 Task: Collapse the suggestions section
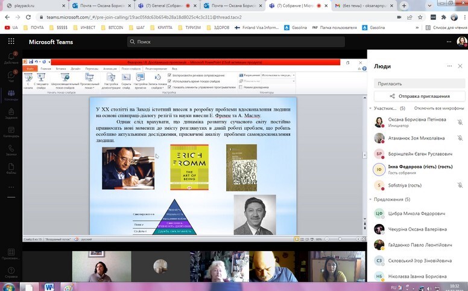(370, 199)
